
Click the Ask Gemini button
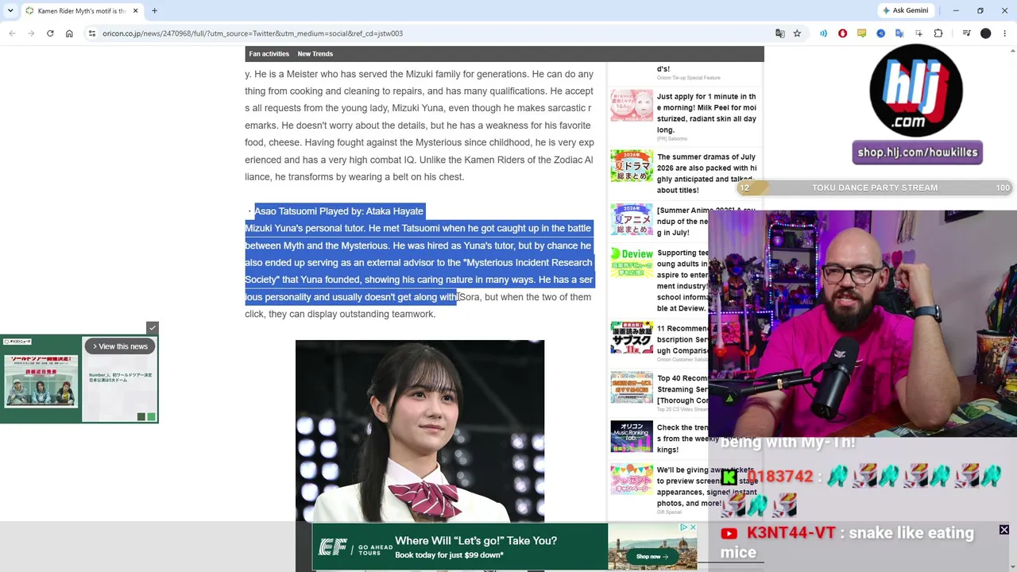[x=905, y=10]
